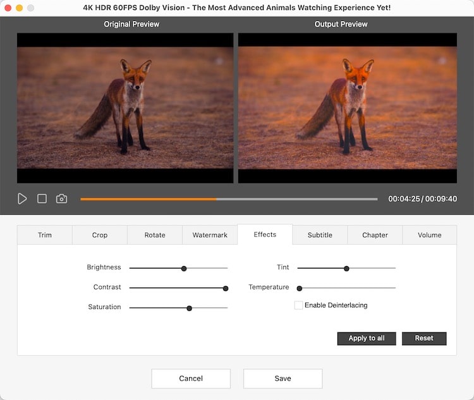This screenshot has width=474, height=400.
Task: Click the Saturation slider handle
Action: pos(189,308)
